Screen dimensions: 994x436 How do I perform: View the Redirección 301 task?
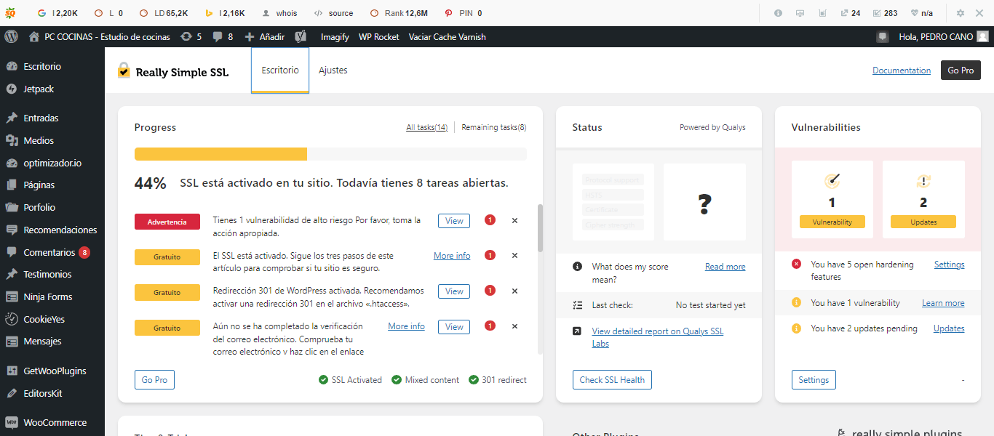pos(454,291)
